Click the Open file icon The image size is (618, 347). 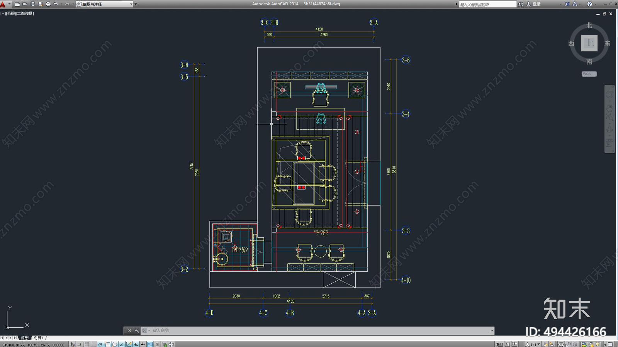pyautogui.click(x=25, y=4)
